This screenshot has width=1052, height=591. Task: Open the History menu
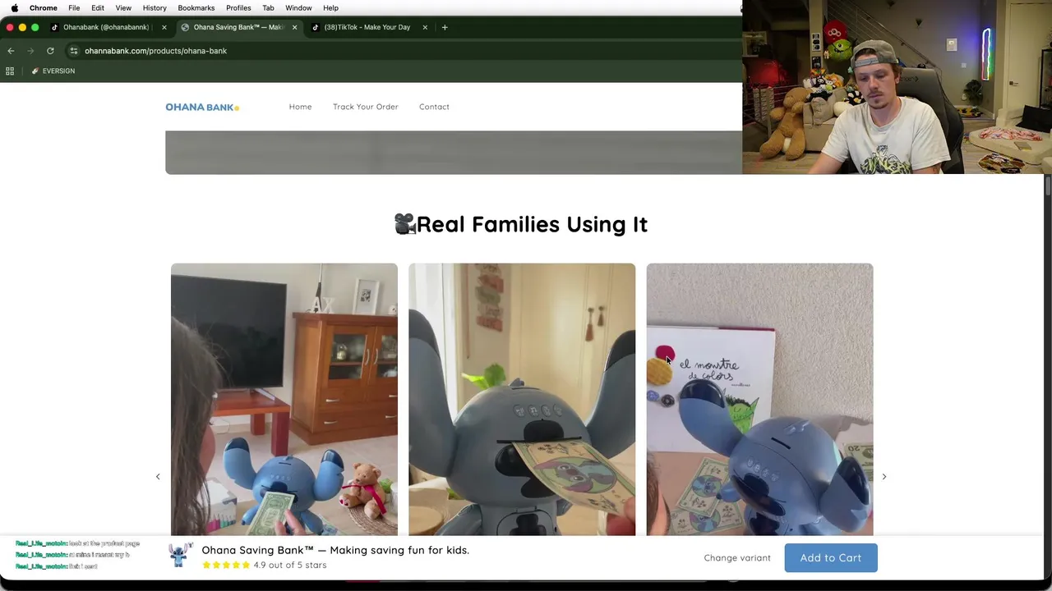155,8
